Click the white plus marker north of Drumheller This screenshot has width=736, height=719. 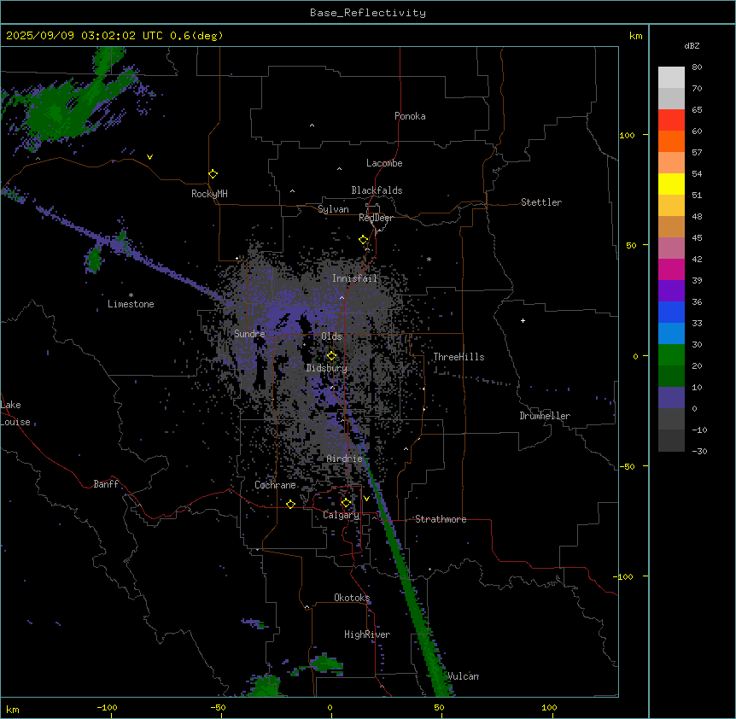(x=523, y=320)
